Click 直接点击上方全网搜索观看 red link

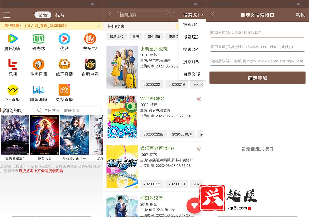pyautogui.click(x=41, y=171)
